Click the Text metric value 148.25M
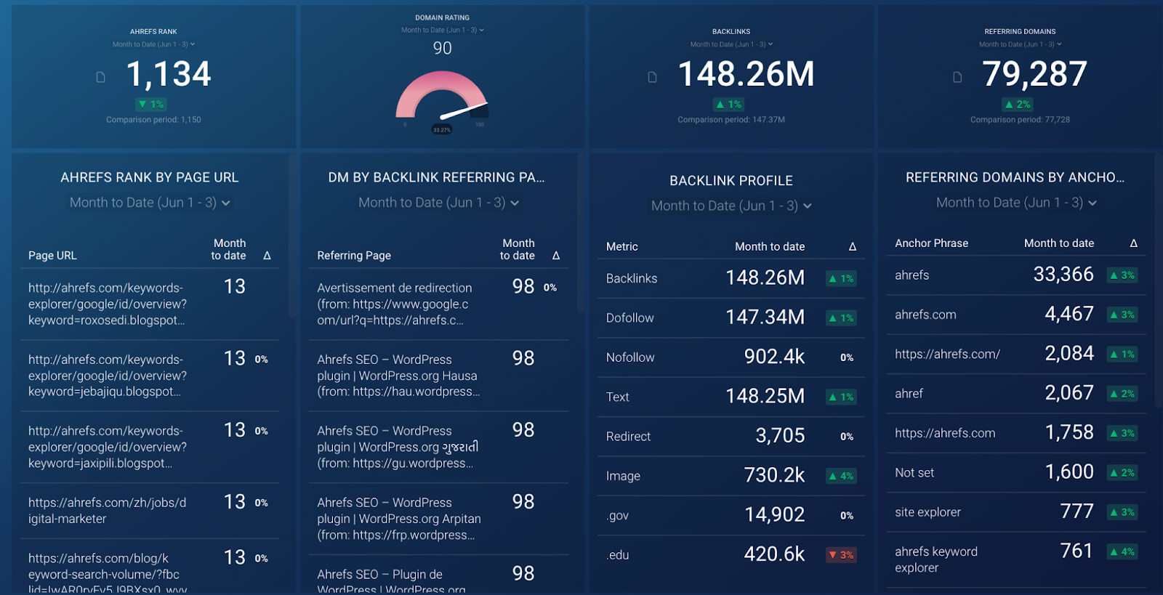 pyautogui.click(x=765, y=396)
